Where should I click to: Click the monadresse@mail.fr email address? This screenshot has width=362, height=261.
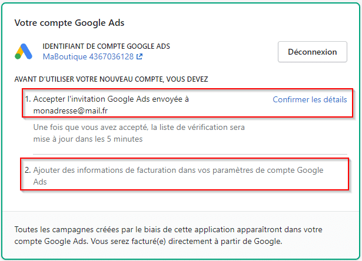[x=67, y=111]
